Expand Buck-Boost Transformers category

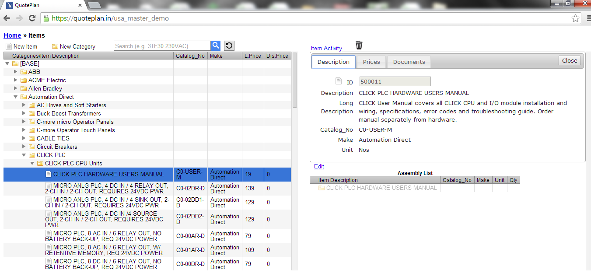pos(24,113)
